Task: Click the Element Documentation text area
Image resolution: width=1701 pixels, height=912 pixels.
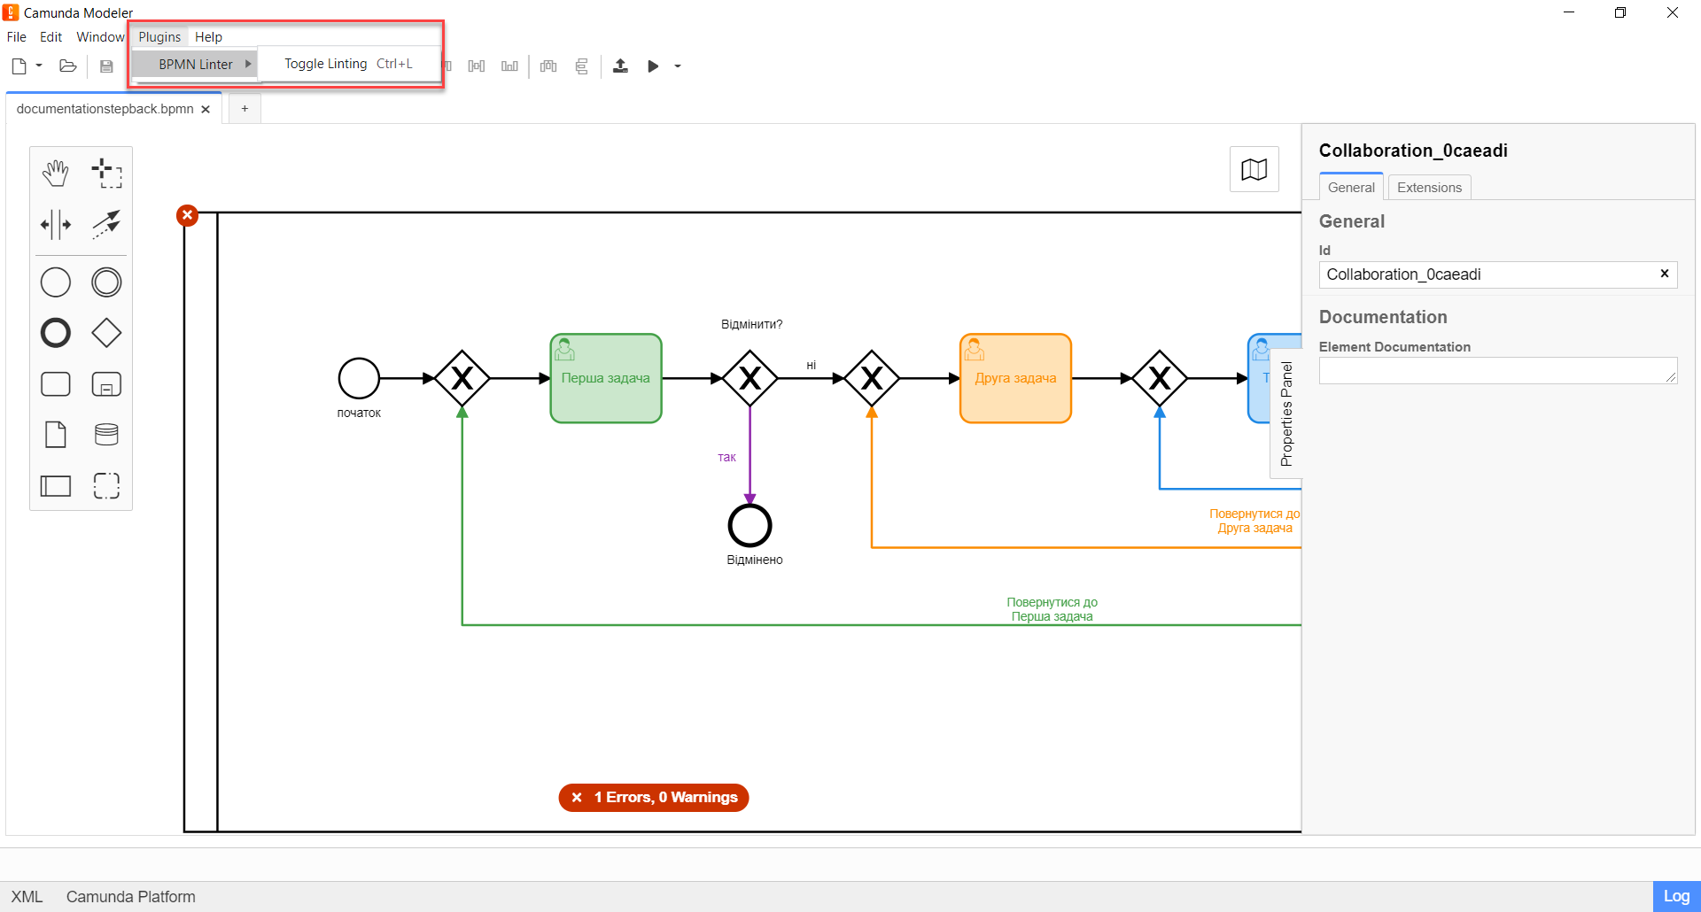Action: click(1497, 370)
